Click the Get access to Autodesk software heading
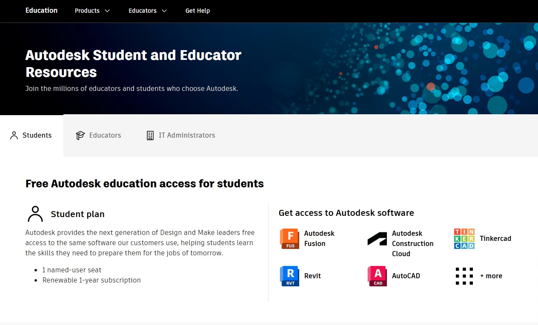Viewport: 538px width, 325px height. 346,213
